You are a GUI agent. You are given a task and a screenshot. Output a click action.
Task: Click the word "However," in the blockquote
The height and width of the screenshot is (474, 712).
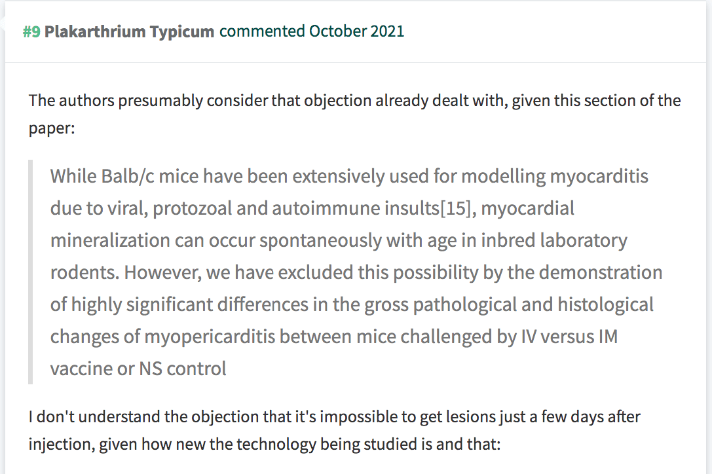(x=162, y=272)
